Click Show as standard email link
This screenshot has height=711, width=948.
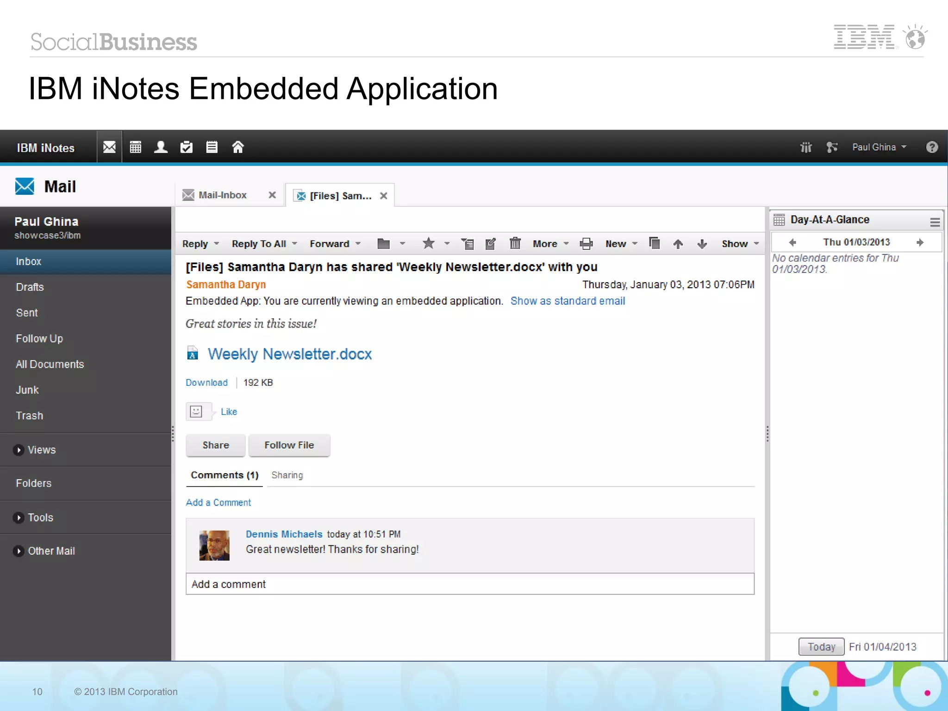[568, 301]
